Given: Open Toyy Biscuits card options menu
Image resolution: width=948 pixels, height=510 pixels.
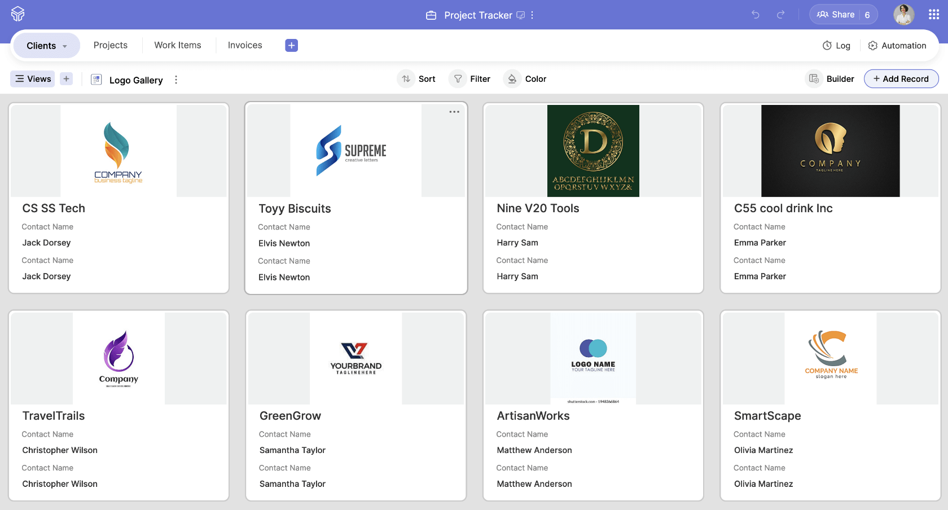Looking at the screenshot, I should (x=454, y=112).
